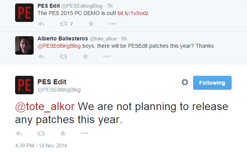
Task: Reply to Alberto Ballesteros' tweet
Action: (41, 56)
